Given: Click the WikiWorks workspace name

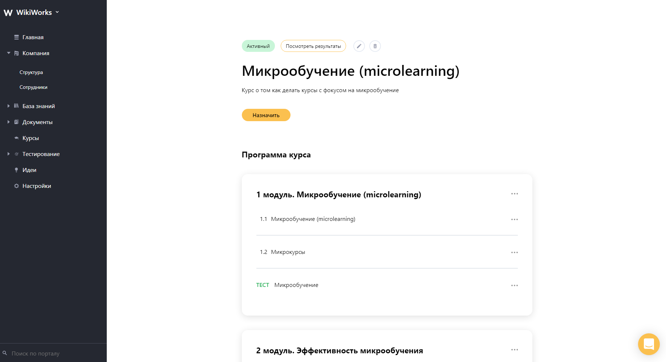Looking at the screenshot, I should [34, 12].
